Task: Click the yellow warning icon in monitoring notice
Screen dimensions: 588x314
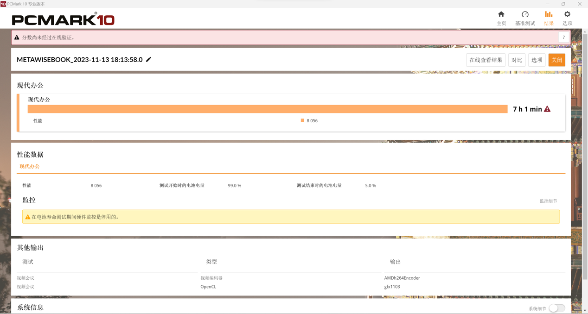Action: (28, 217)
